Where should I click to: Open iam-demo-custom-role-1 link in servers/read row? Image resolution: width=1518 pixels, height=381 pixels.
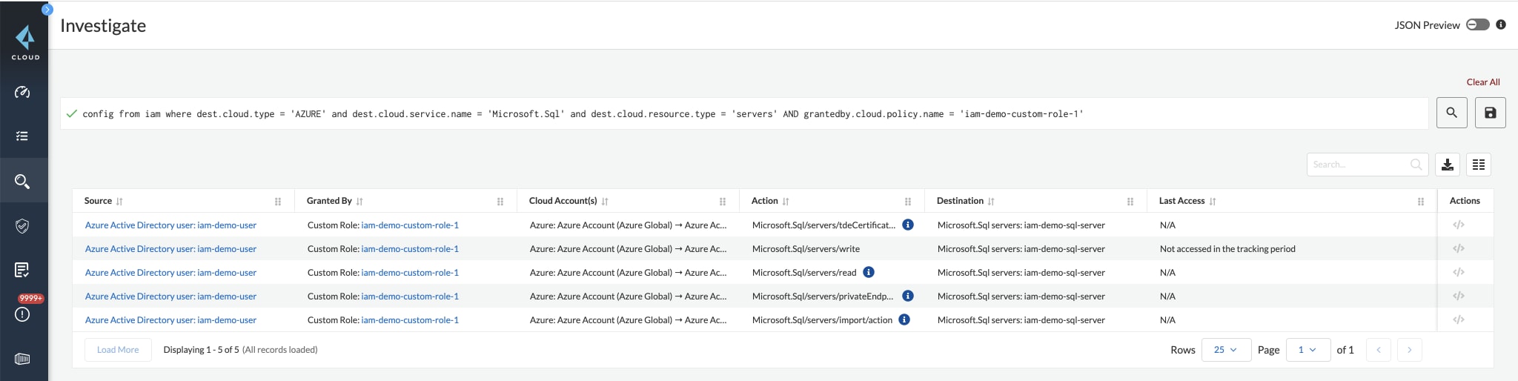(x=410, y=273)
